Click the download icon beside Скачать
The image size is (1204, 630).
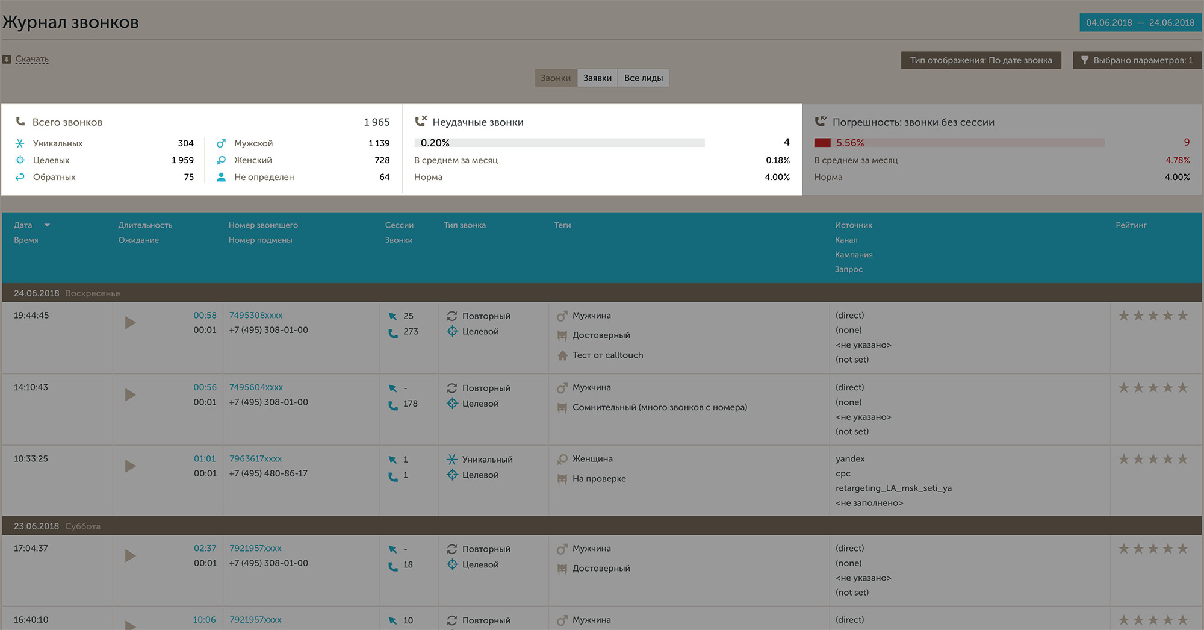tap(7, 59)
